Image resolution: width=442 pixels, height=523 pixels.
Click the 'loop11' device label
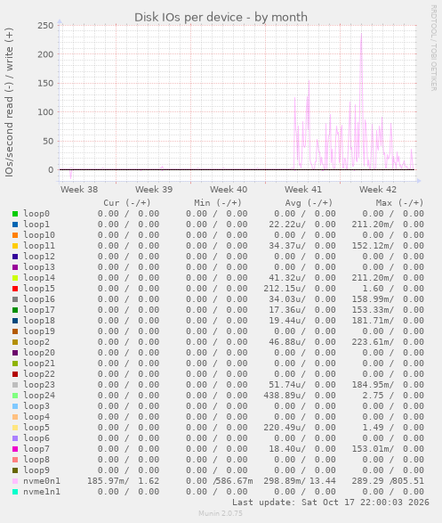[x=39, y=246]
